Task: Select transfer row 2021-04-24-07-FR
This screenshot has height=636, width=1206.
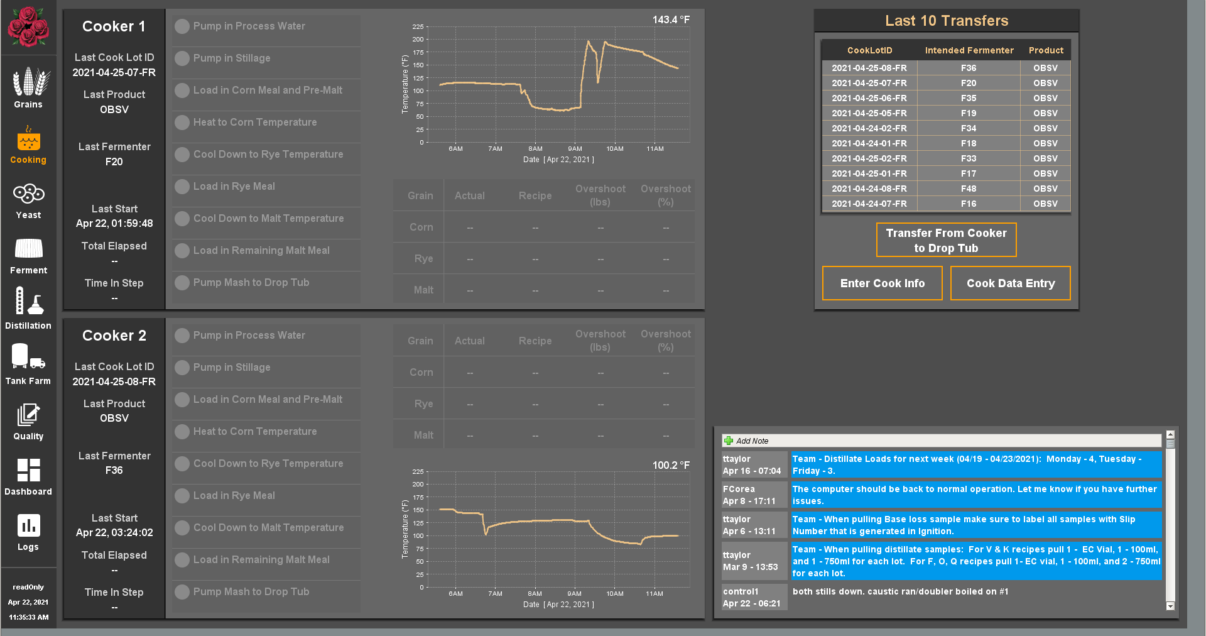Action: pyautogui.click(x=946, y=204)
